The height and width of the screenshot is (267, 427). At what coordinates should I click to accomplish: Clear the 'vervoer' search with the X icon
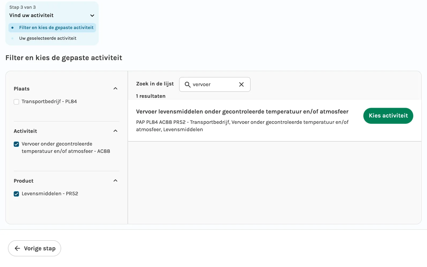241,84
